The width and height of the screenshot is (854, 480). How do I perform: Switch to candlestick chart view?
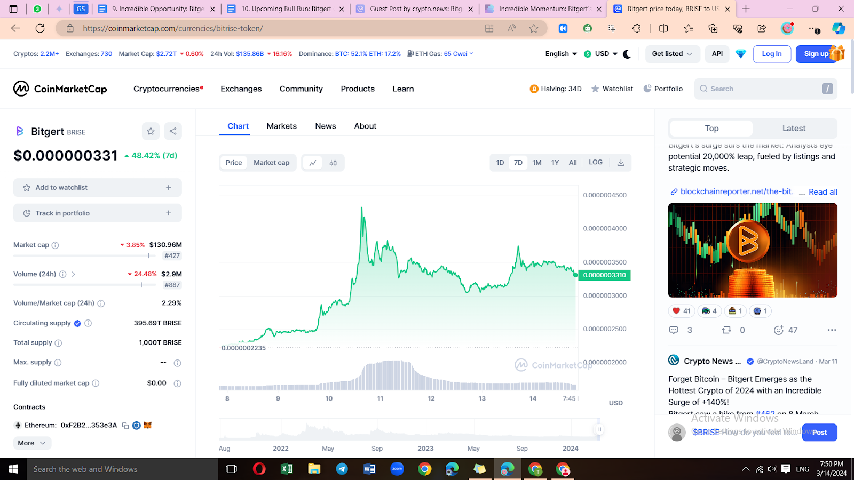coord(333,163)
